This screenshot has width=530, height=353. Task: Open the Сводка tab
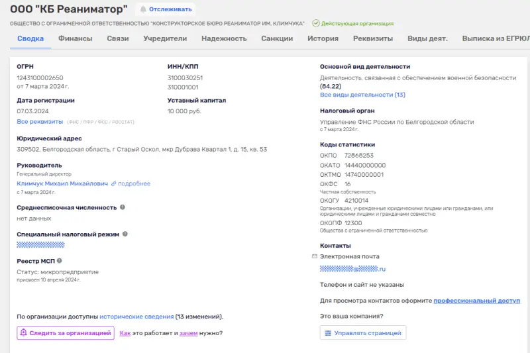pyautogui.click(x=30, y=38)
